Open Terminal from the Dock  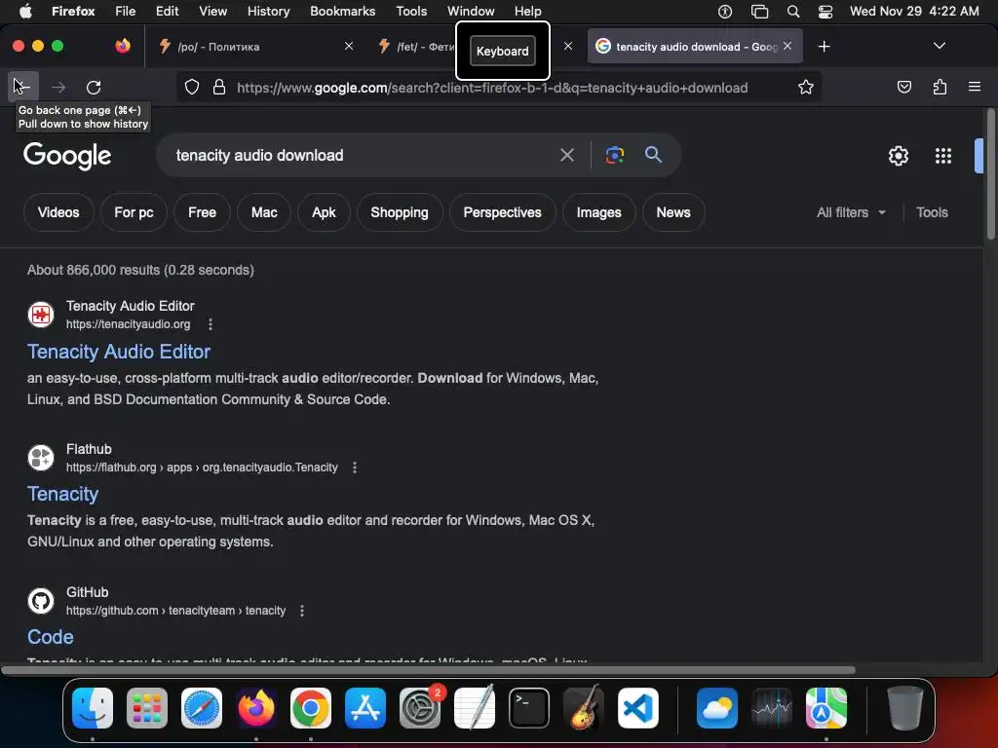click(x=529, y=708)
